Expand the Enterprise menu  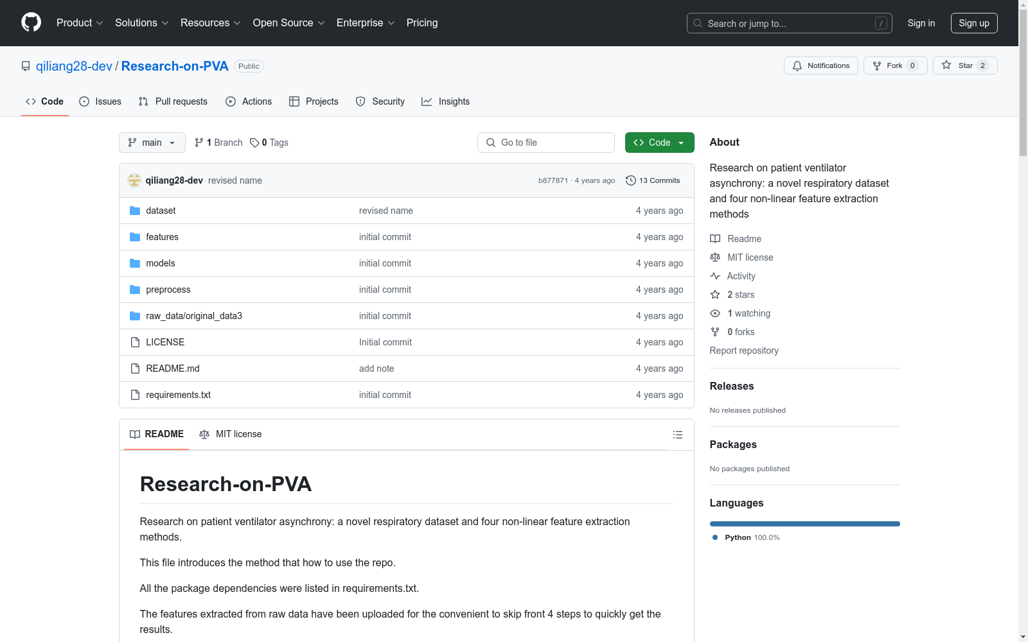click(x=366, y=23)
